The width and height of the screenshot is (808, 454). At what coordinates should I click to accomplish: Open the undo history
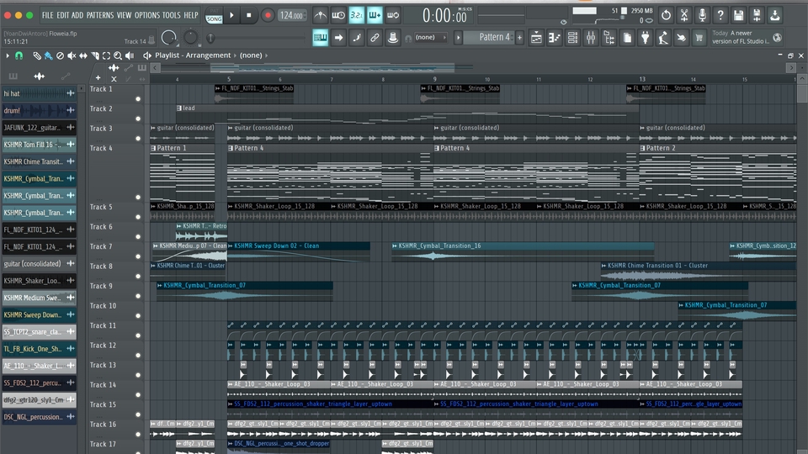(666, 15)
